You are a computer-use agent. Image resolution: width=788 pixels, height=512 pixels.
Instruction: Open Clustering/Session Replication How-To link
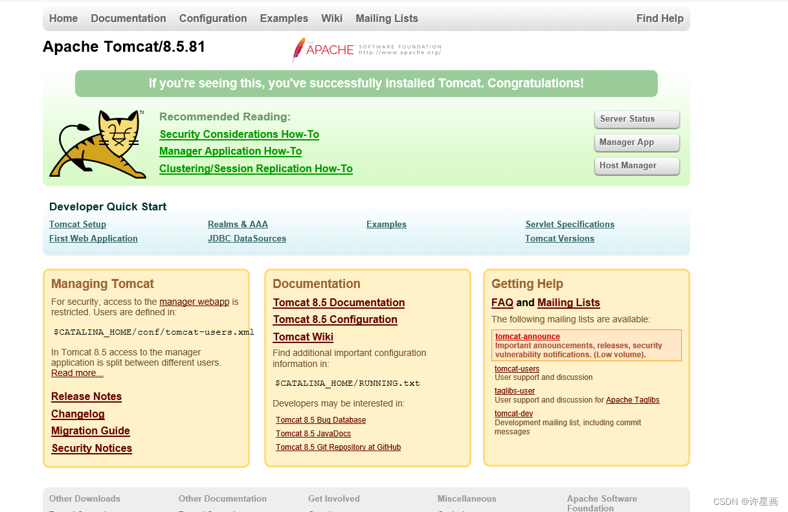tap(256, 169)
